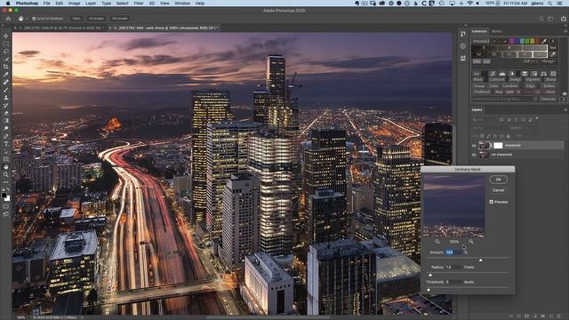569x320 pixels.
Task: Click OK in Unsharp Mask dialog
Action: tap(498, 180)
